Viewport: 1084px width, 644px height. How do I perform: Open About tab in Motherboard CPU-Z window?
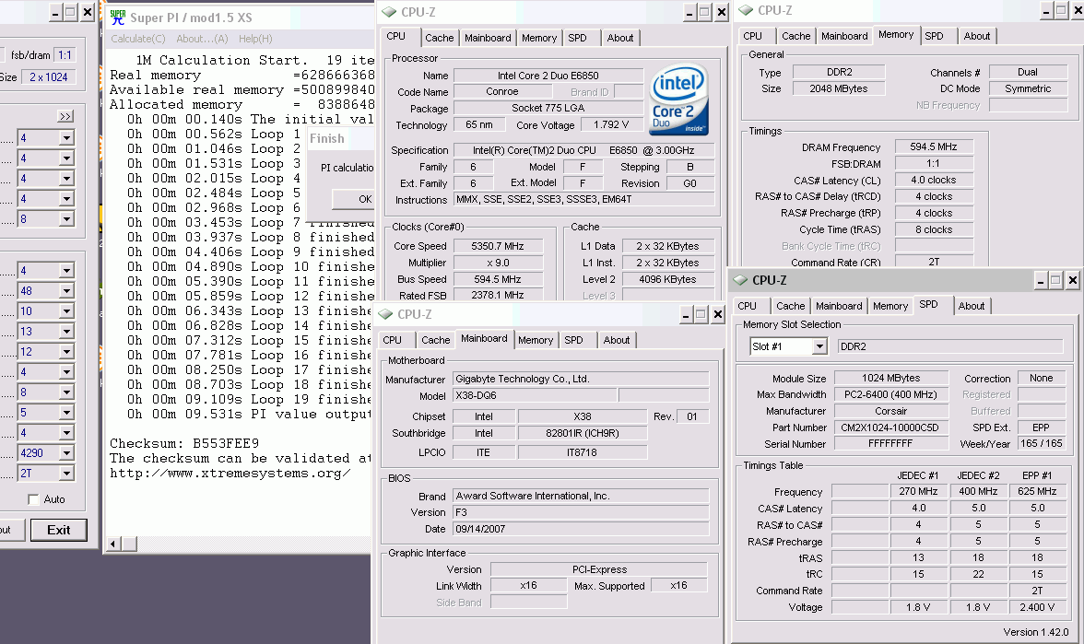click(616, 340)
